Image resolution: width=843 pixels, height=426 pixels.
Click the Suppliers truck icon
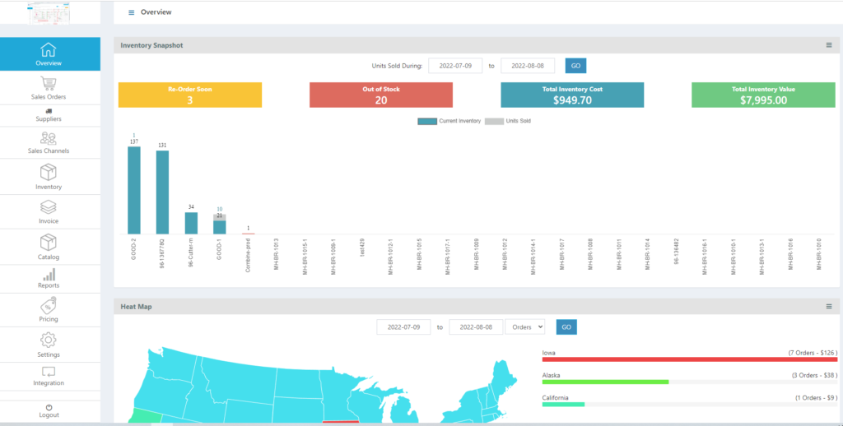(49, 110)
